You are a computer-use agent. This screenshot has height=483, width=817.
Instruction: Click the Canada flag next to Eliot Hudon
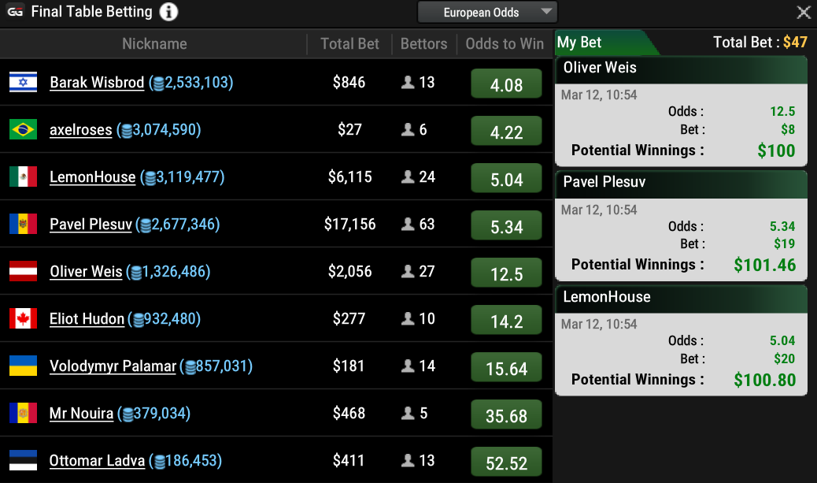coord(23,319)
